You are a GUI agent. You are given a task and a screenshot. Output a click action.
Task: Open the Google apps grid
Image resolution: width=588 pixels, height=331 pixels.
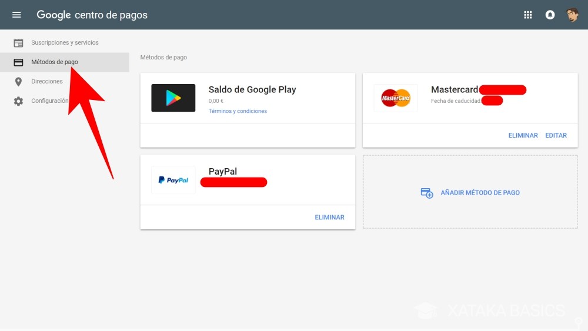tap(528, 15)
